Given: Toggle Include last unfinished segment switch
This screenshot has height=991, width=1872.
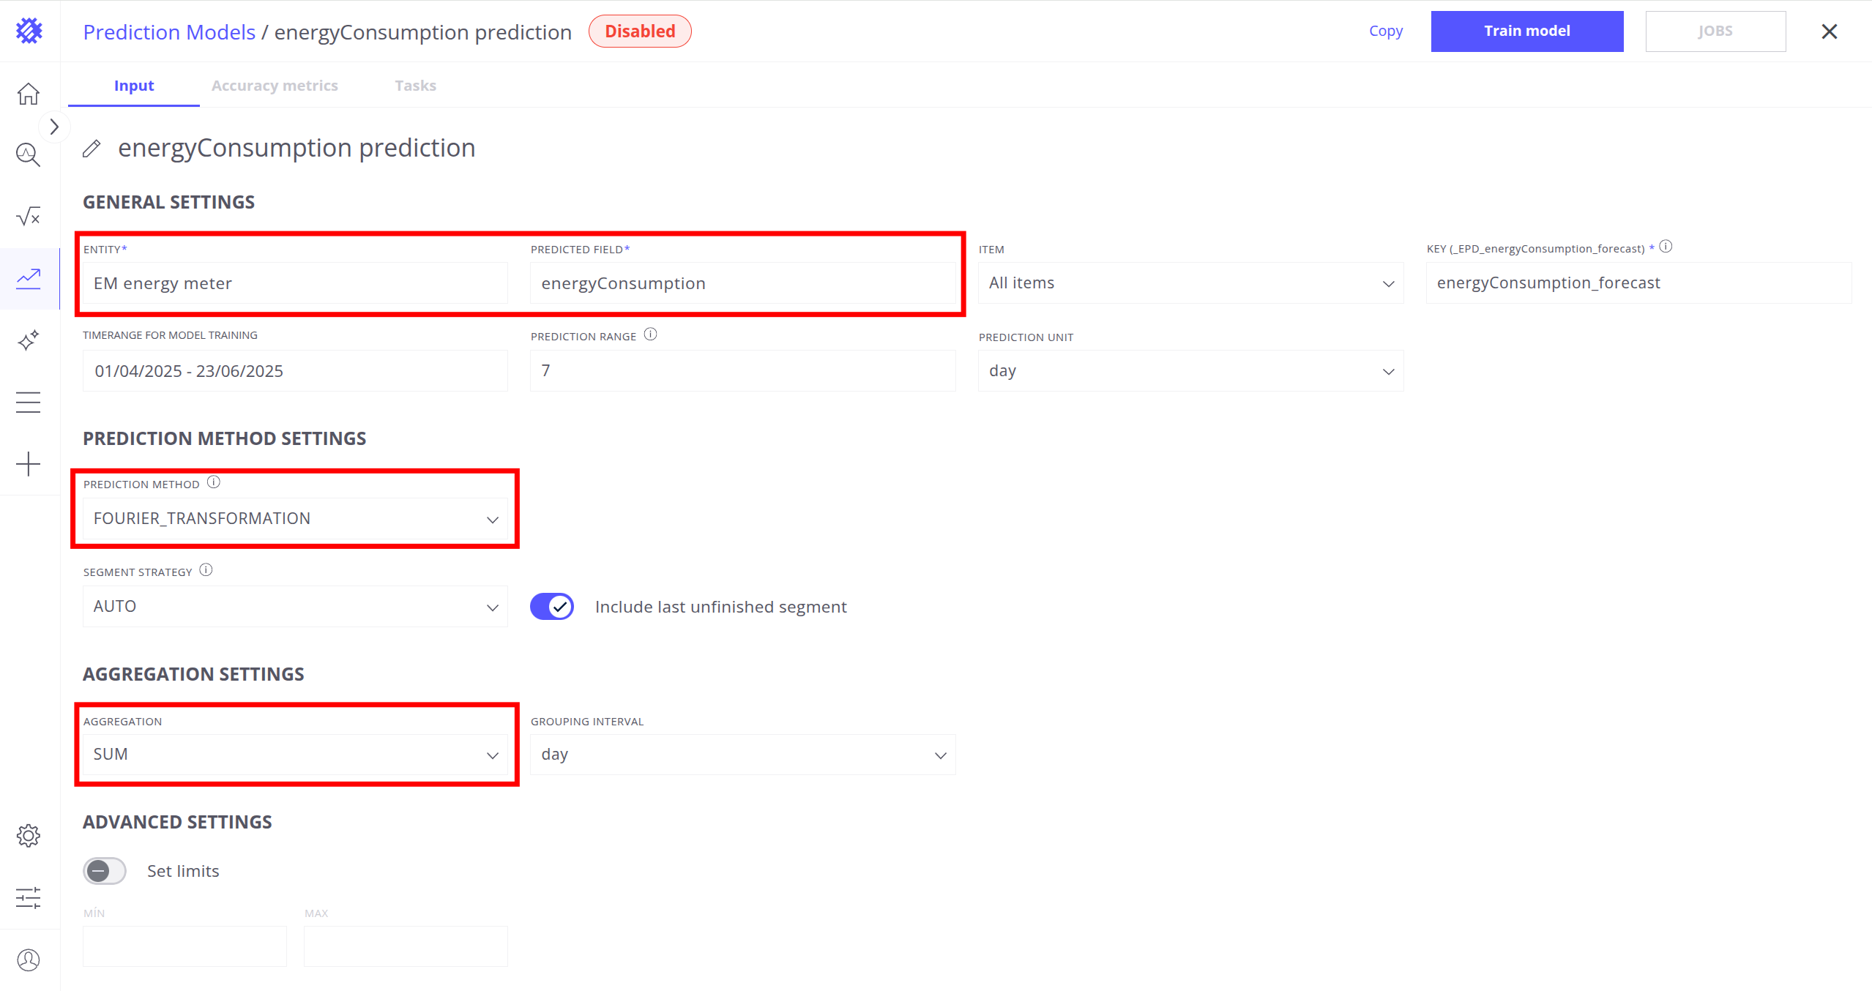Looking at the screenshot, I should coord(552,607).
